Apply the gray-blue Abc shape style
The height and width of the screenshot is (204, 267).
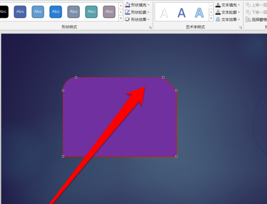pyautogui.click(x=74, y=12)
